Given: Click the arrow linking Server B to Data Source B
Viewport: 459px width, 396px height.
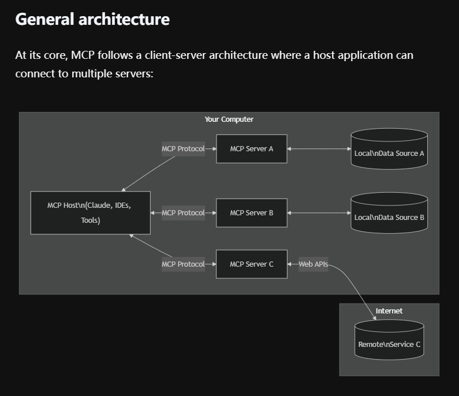Looking at the screenshot, I should 319,213.
